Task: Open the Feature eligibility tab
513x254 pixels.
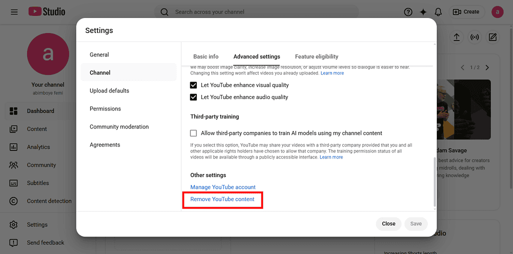Action: [x=317, y=56]
